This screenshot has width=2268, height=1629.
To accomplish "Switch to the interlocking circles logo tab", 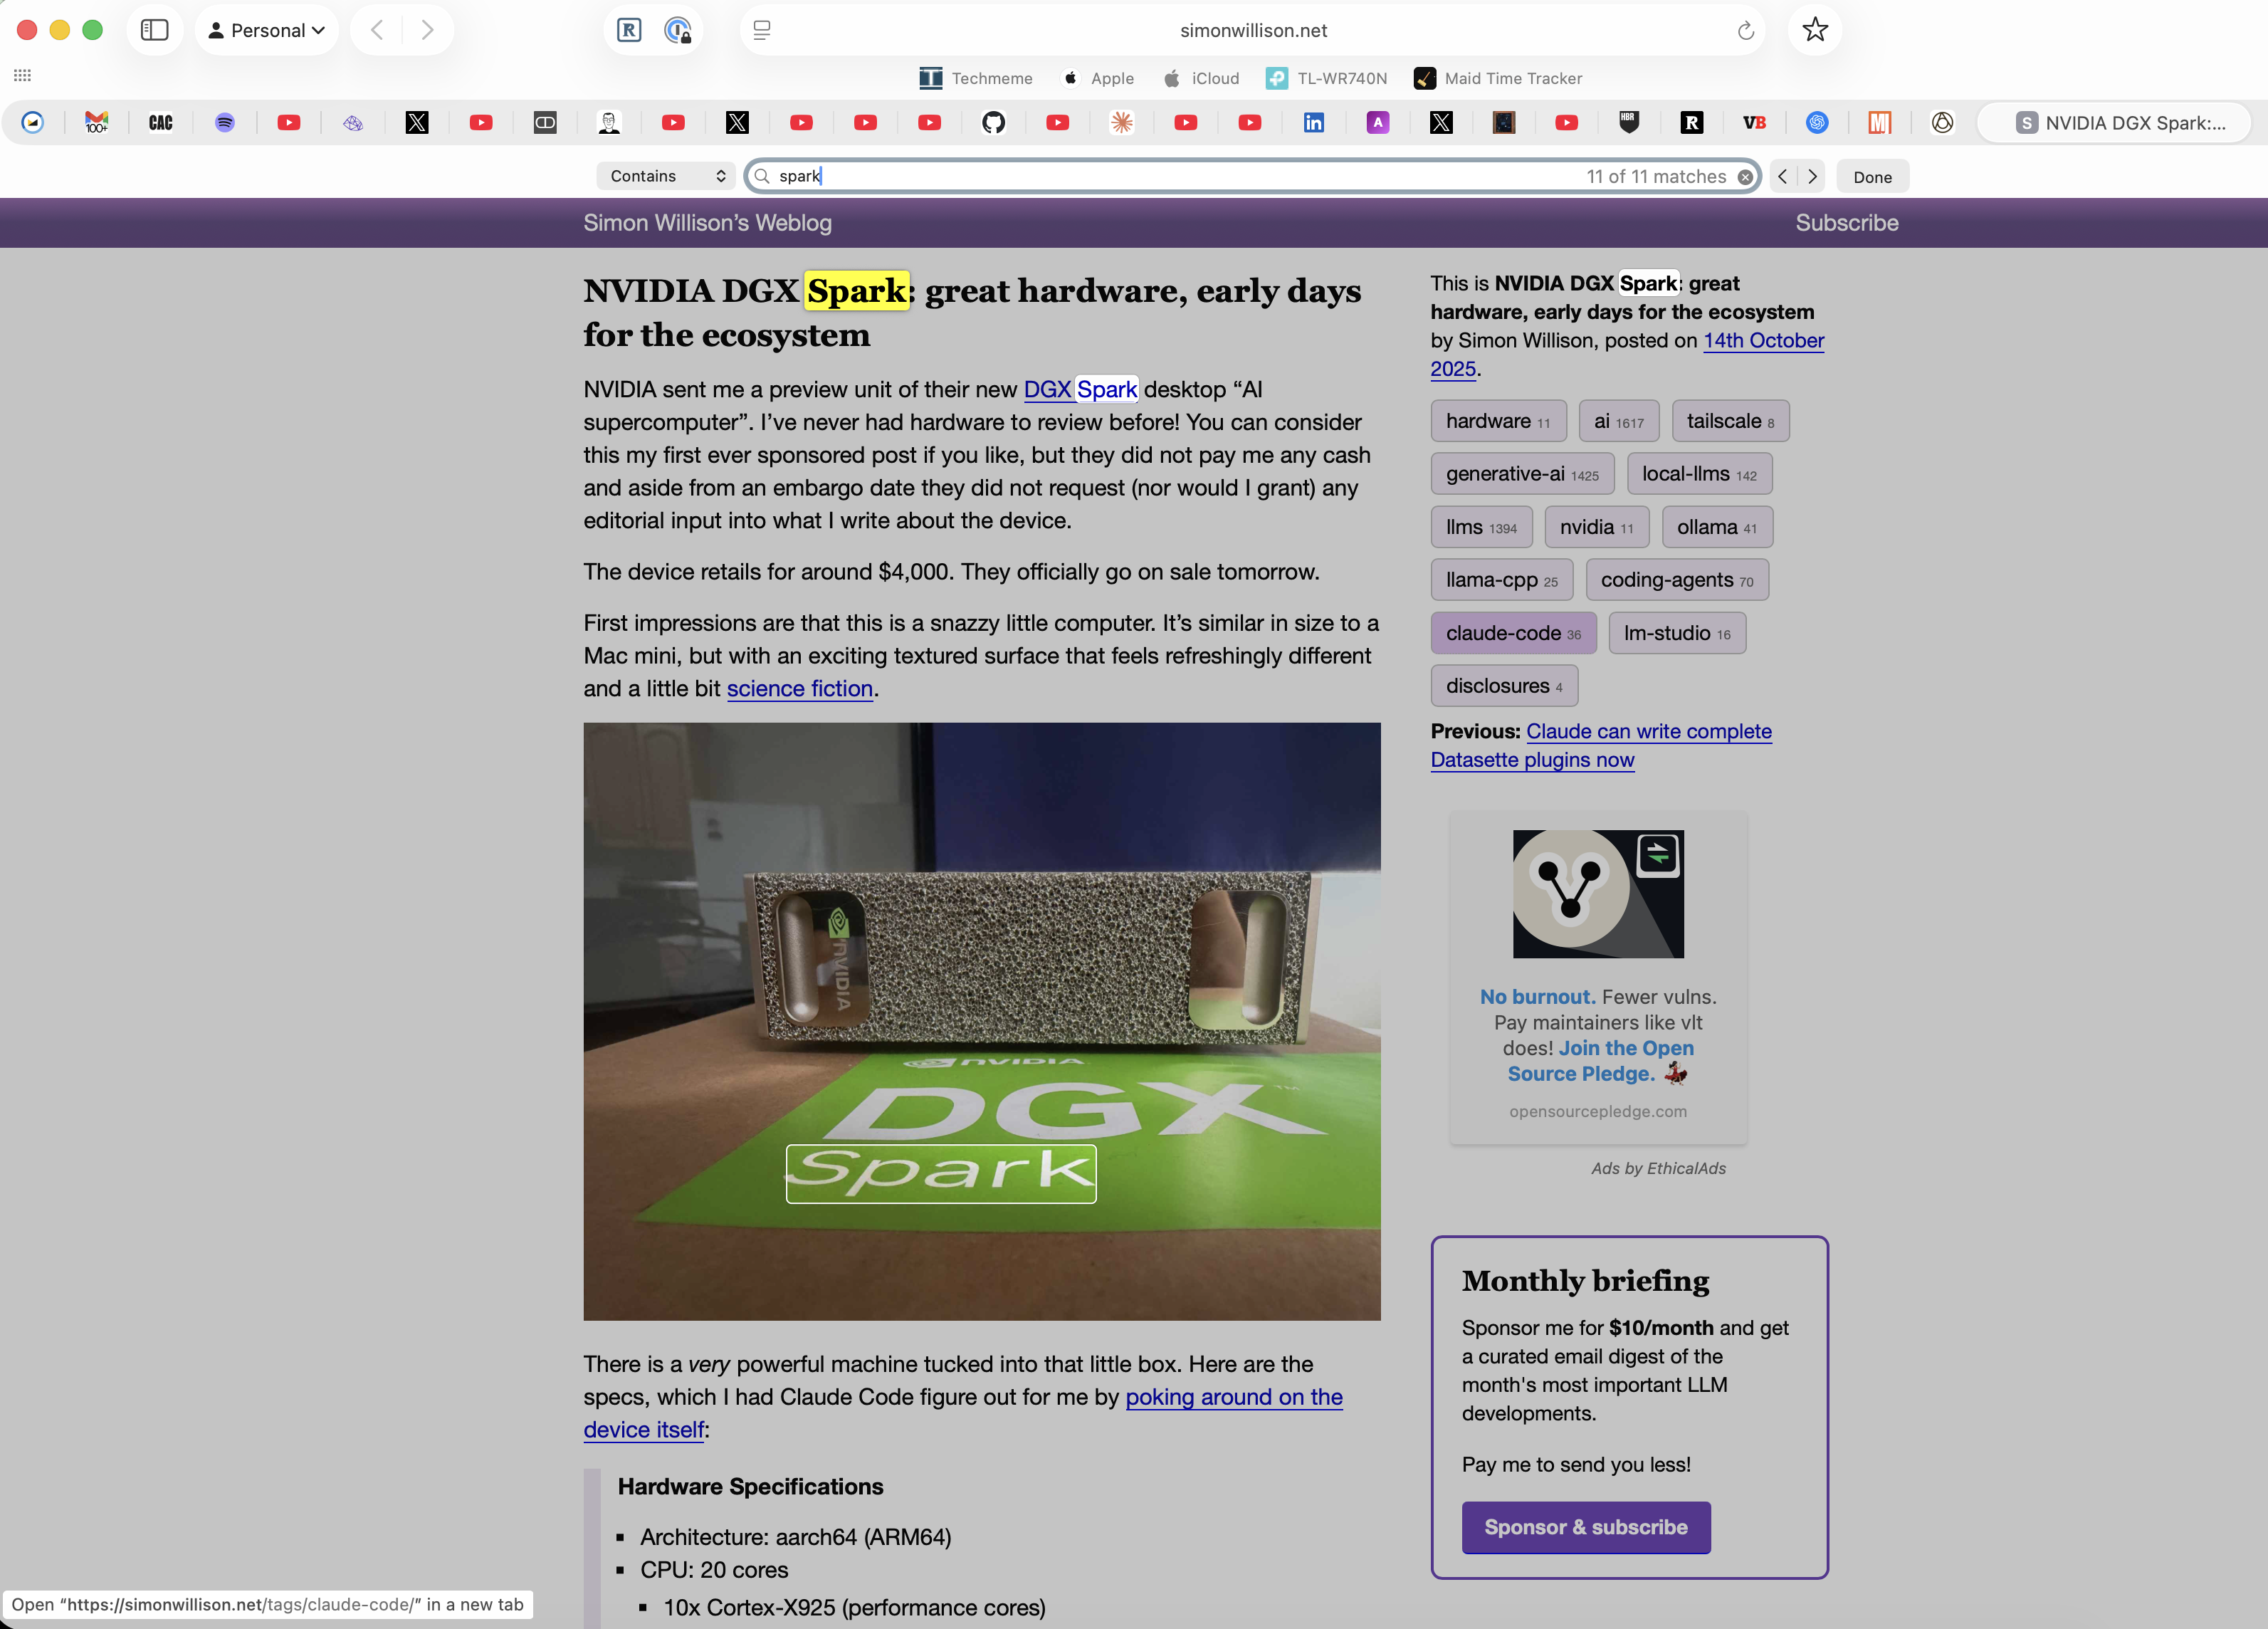I will point(1942,122).
